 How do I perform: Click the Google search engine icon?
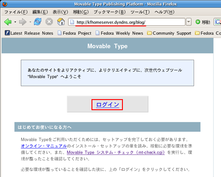pyautogui.click(x=218, y=22)
